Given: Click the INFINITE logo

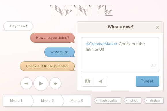Looking at the screenshot, I should coord(81,10).
